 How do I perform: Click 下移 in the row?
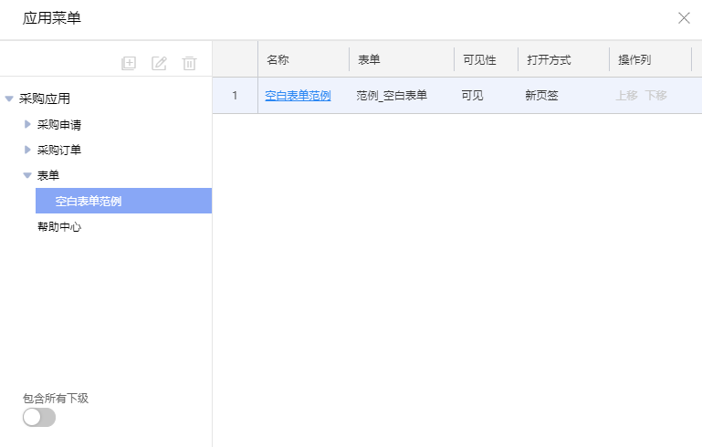point(655,95)
